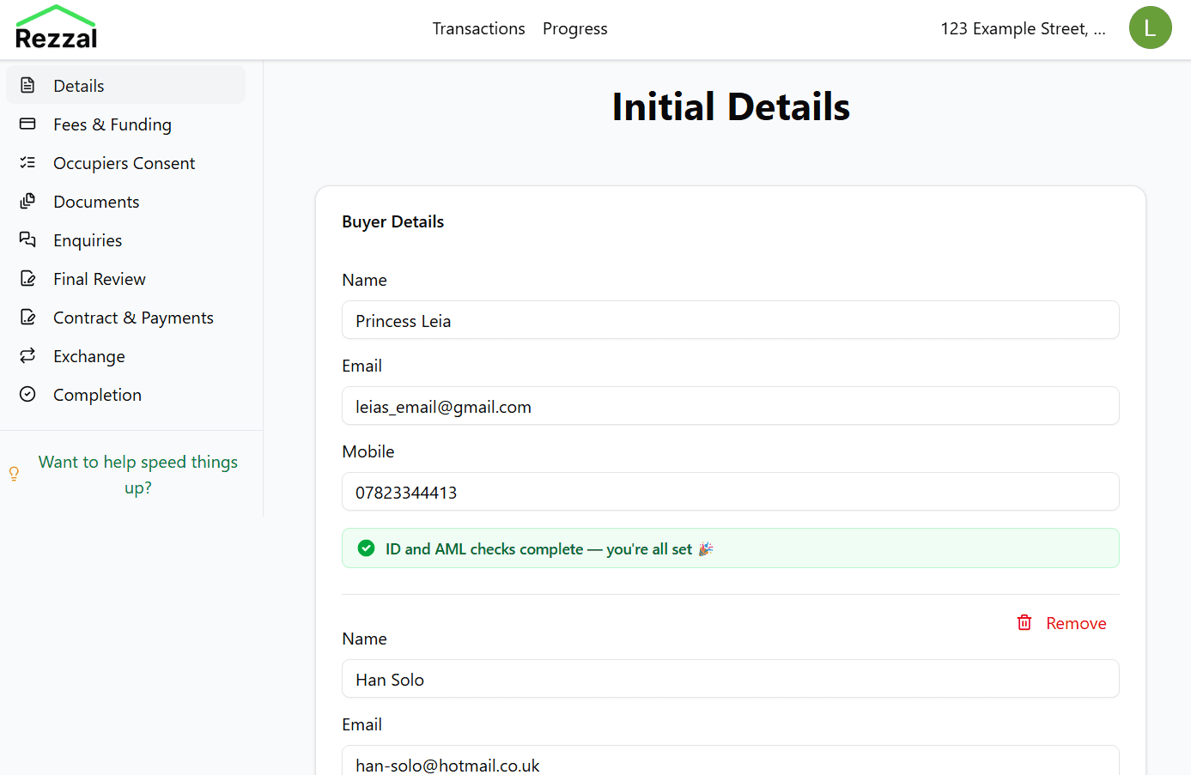Select the Final Review pencil icon

click(29, 278)
